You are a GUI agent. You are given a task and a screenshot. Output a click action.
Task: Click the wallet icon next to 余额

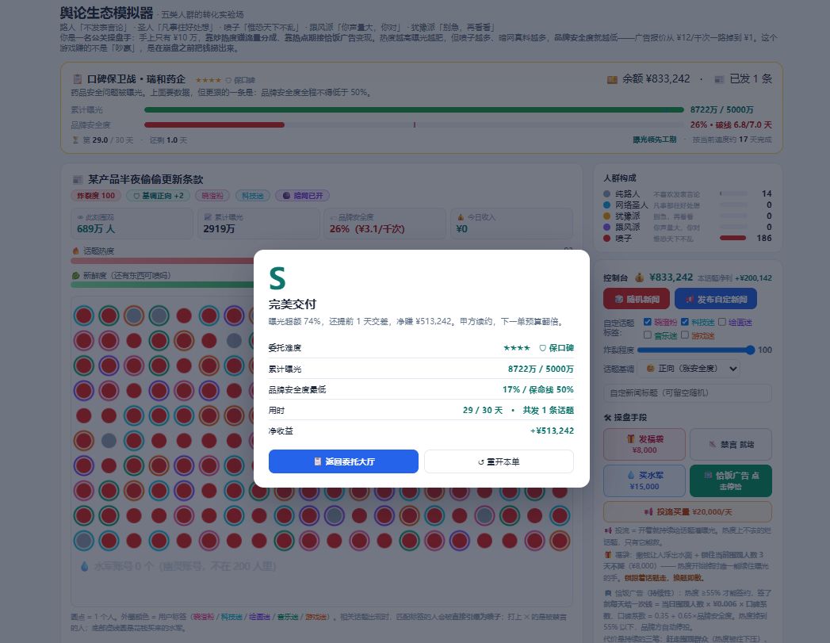click(x=612, y=79)
